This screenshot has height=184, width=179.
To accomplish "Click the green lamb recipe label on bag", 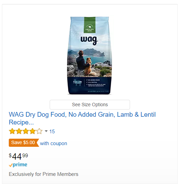I will 89,25.
